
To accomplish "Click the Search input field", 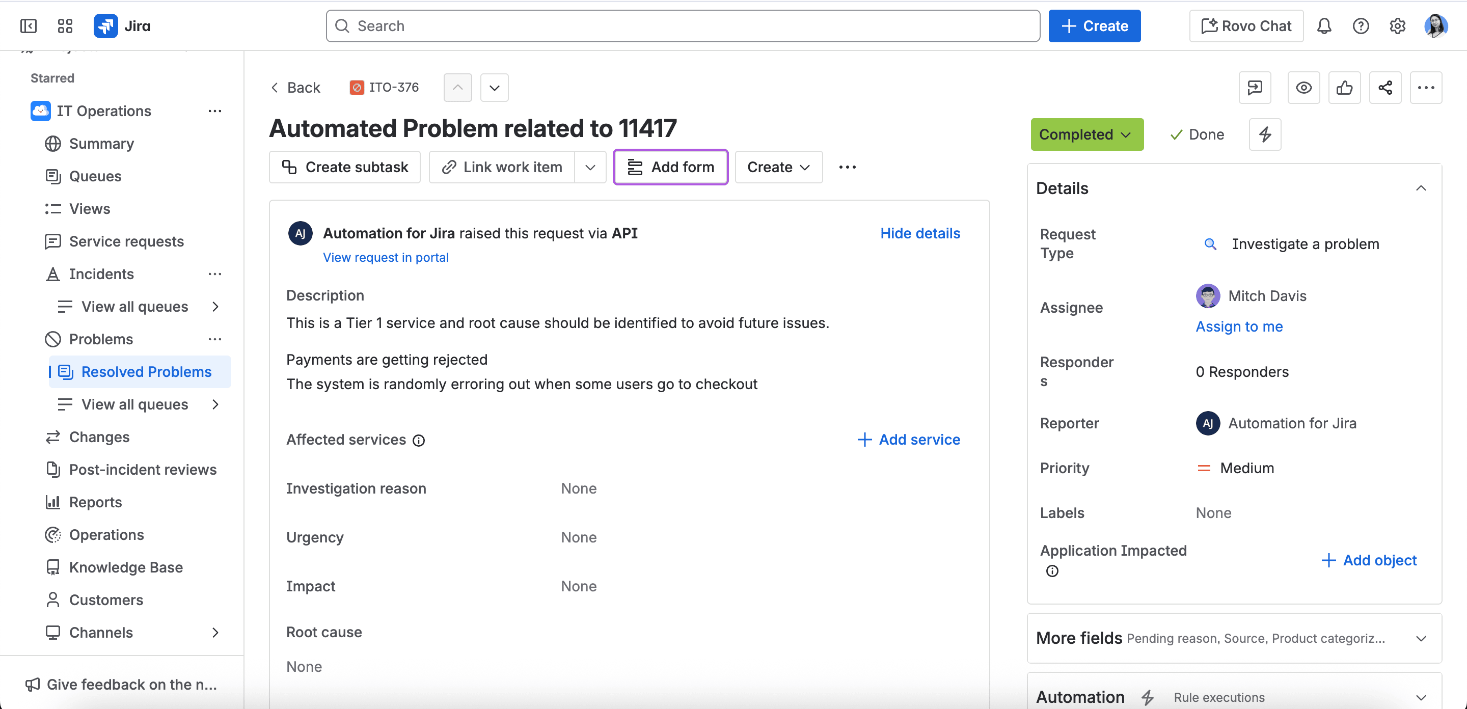I will click(x=682, y=25).
